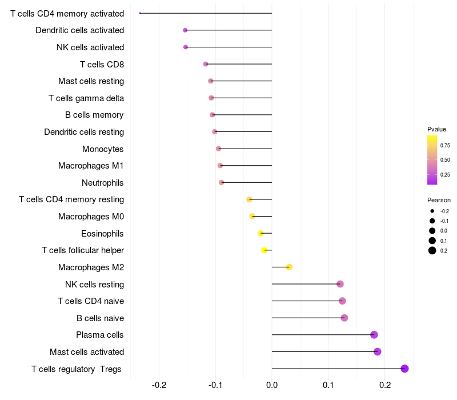Image resolution: width=457 pixels, height=400 pixels.
Task: Select the Pearson legend 0.0 size dot
Action: coord(432,231)
